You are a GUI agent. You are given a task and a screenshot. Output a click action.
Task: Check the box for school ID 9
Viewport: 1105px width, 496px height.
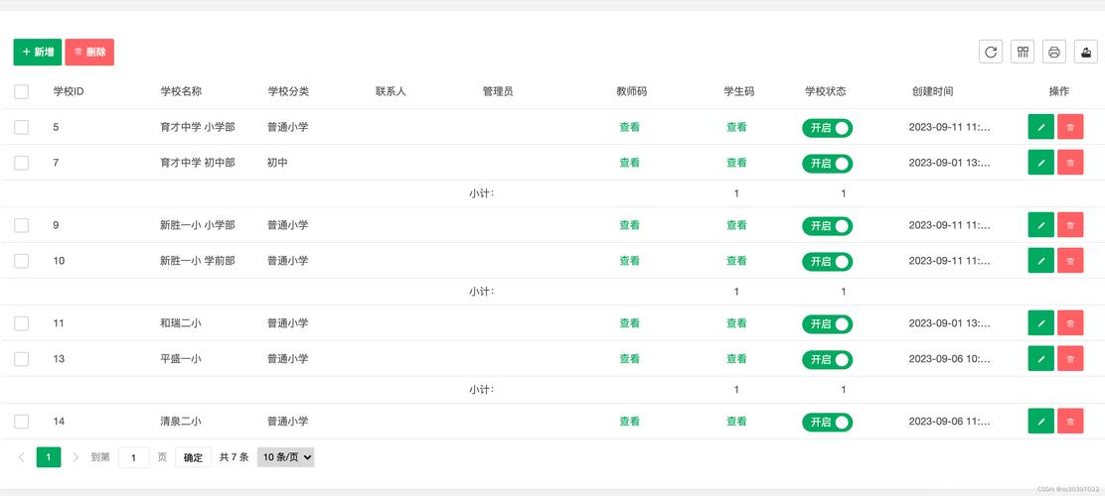click(x=22, y=225)
